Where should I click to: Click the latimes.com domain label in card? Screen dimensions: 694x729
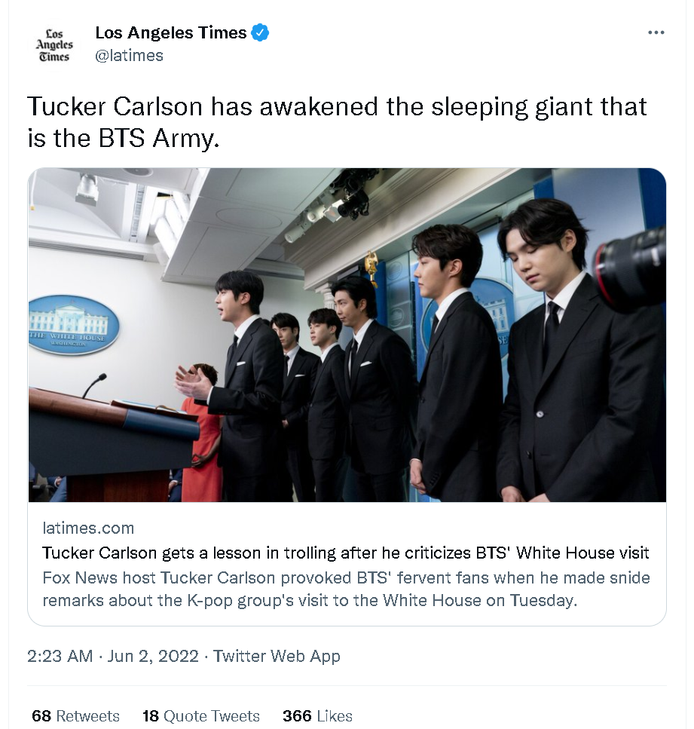(x=88, y=528)
